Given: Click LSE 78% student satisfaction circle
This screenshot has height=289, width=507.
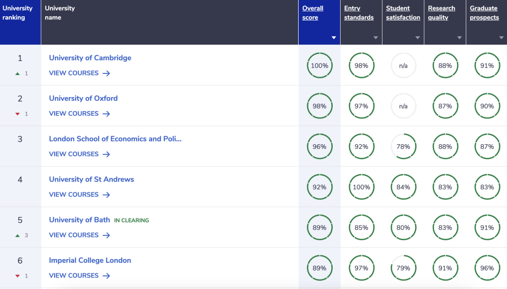Looking at the screenshot, I should click(x=403, y=146).
